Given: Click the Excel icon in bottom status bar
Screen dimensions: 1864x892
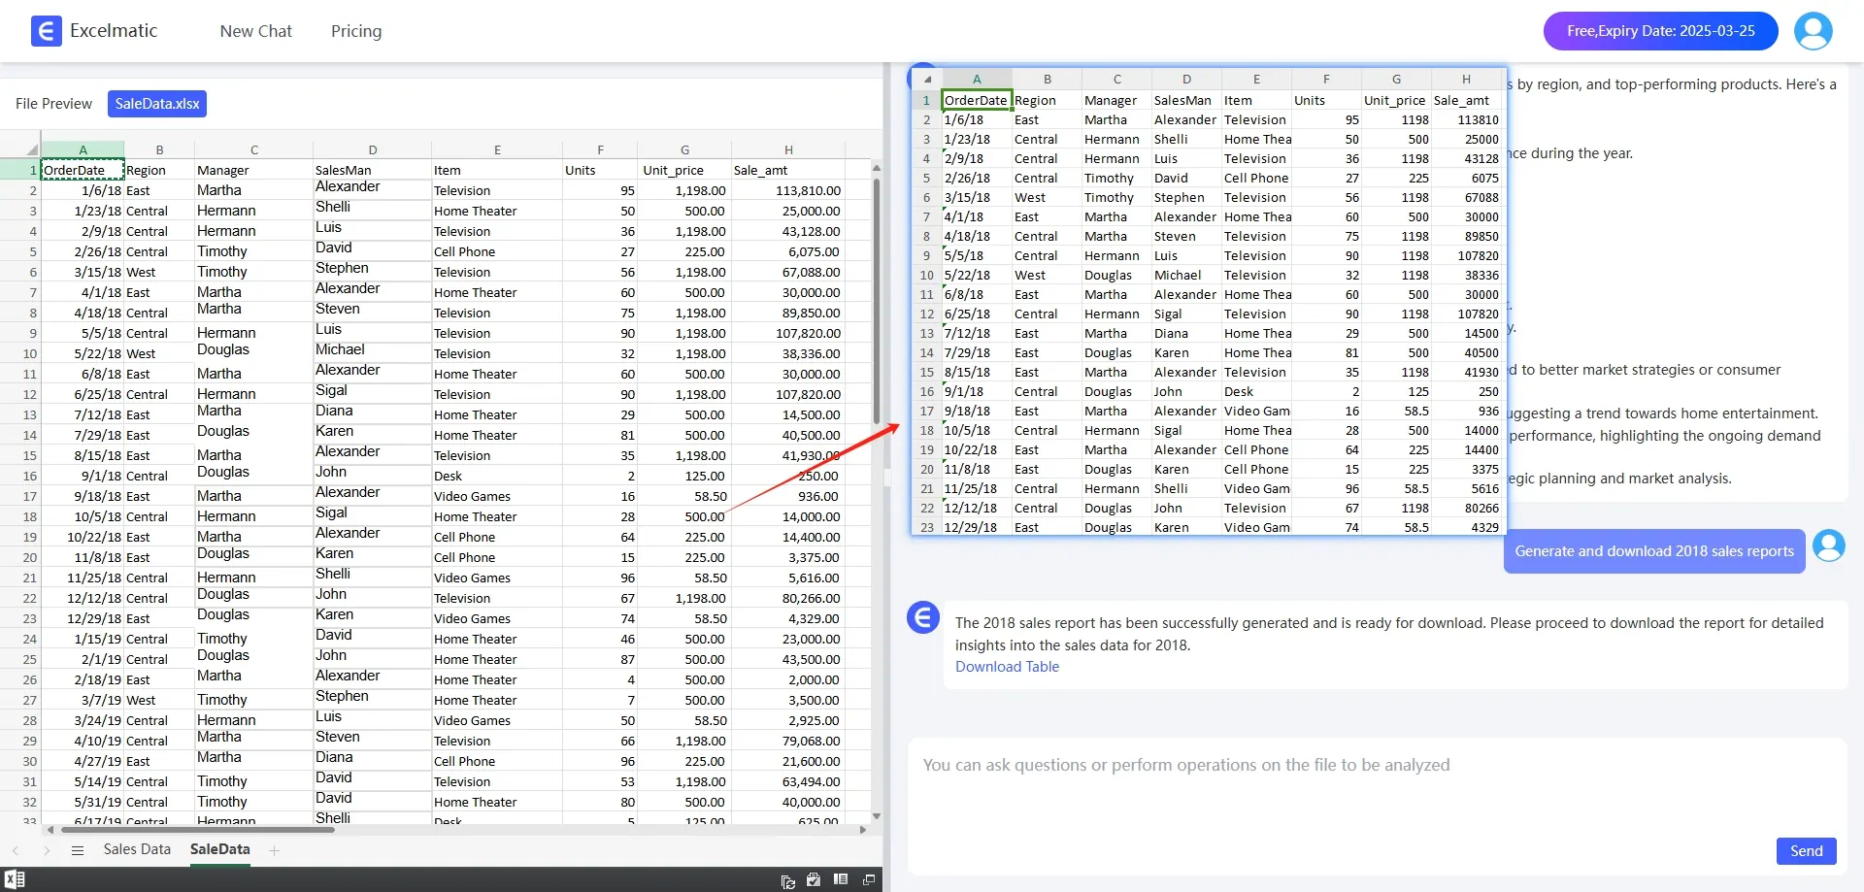Looking at the screenshot, I should pos(15,879).
